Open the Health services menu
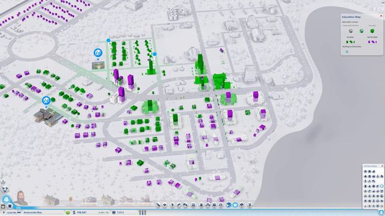Viewport: 385px width, 216px height. click(x=214, y=205)
